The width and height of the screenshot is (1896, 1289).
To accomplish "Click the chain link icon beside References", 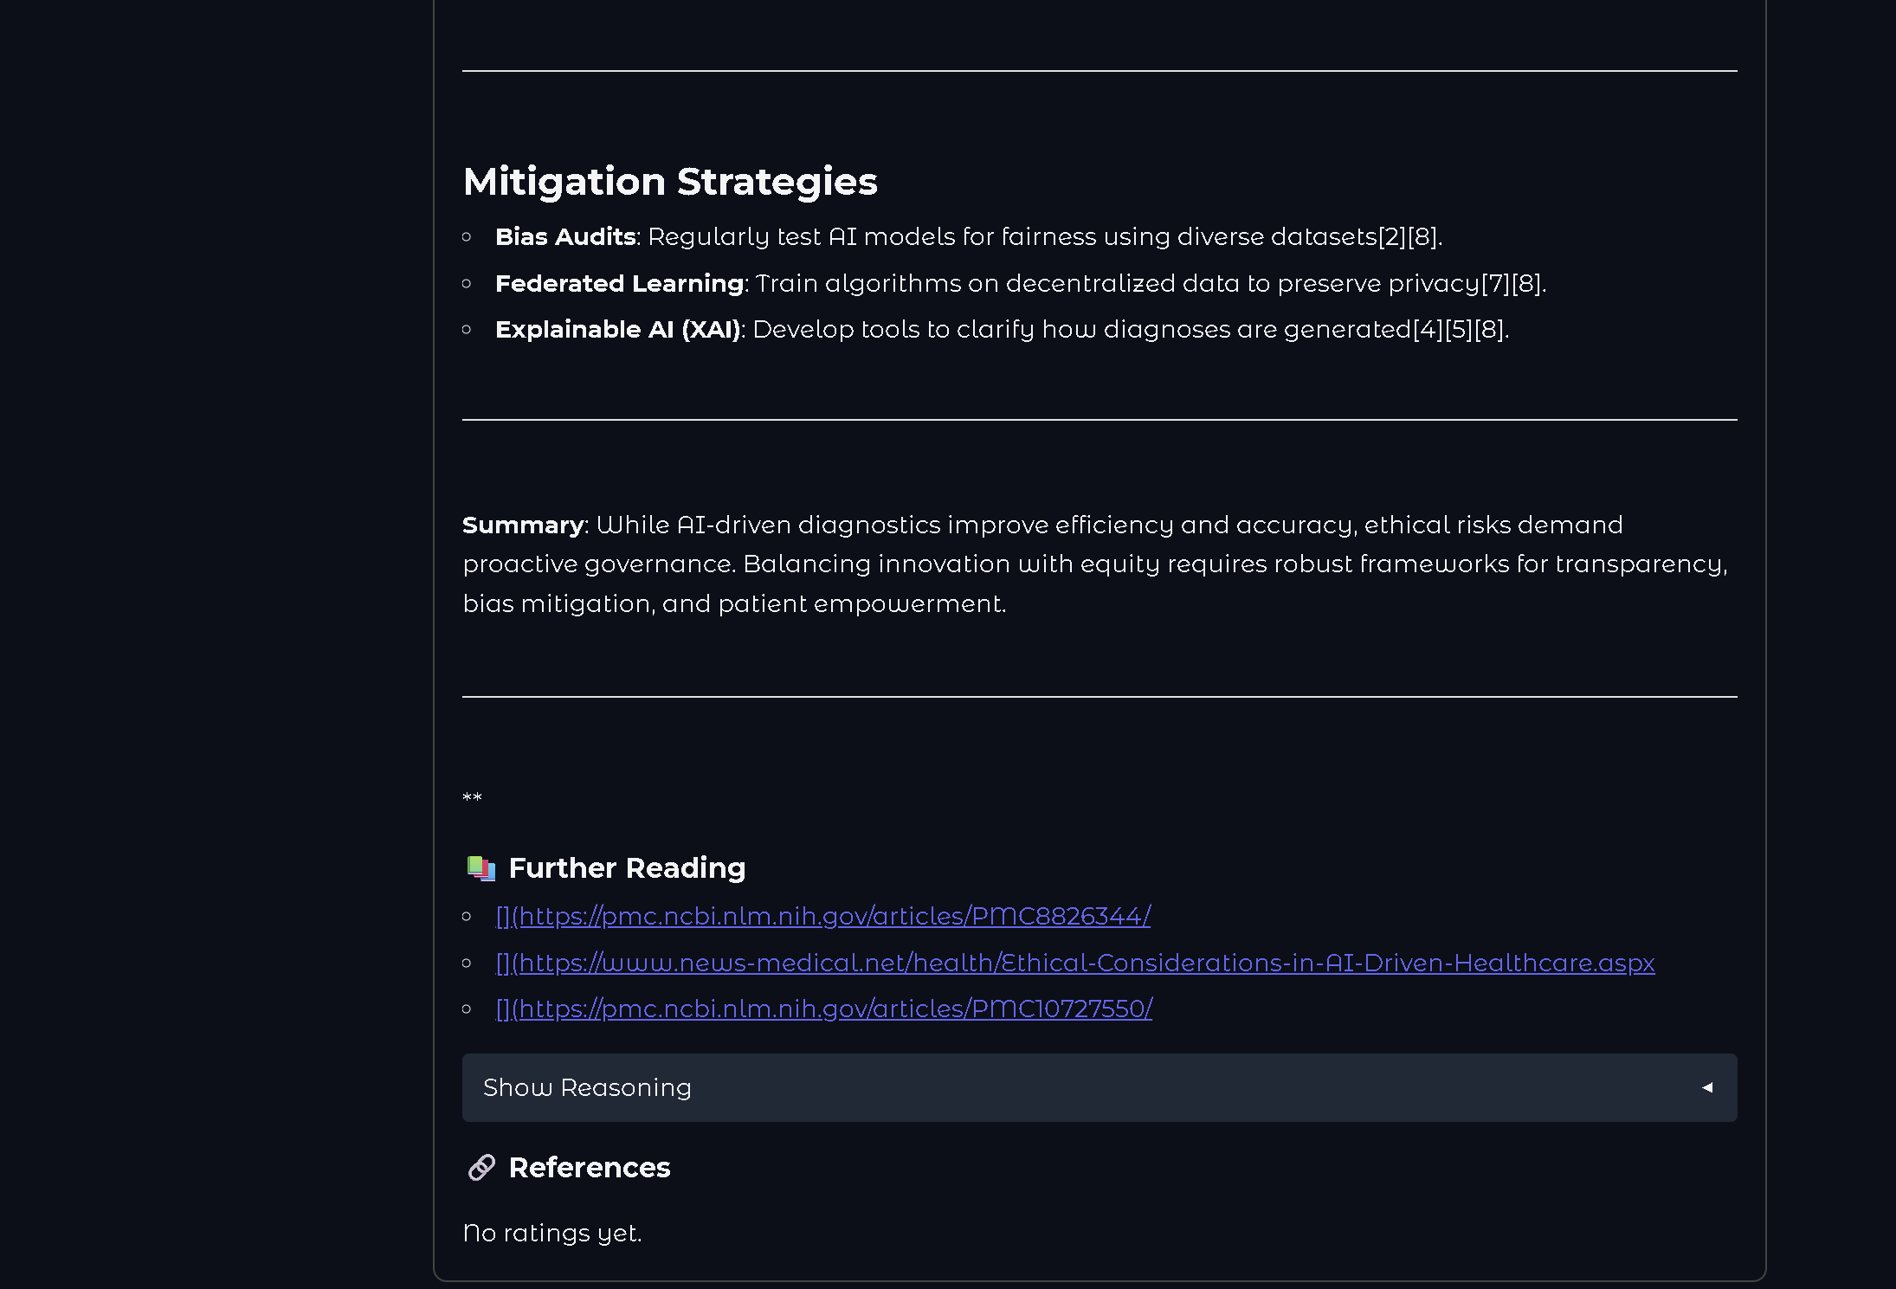I will [x=481, y=1167].
